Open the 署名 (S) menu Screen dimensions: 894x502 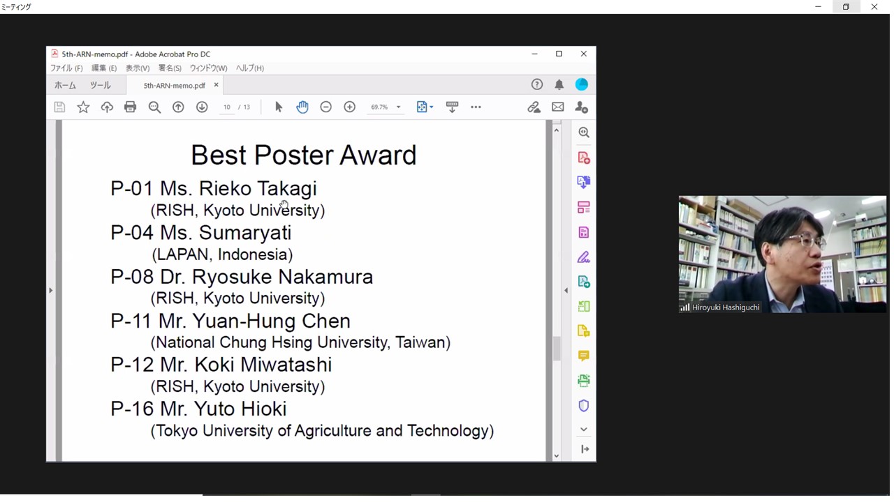(x=170, y=68)
